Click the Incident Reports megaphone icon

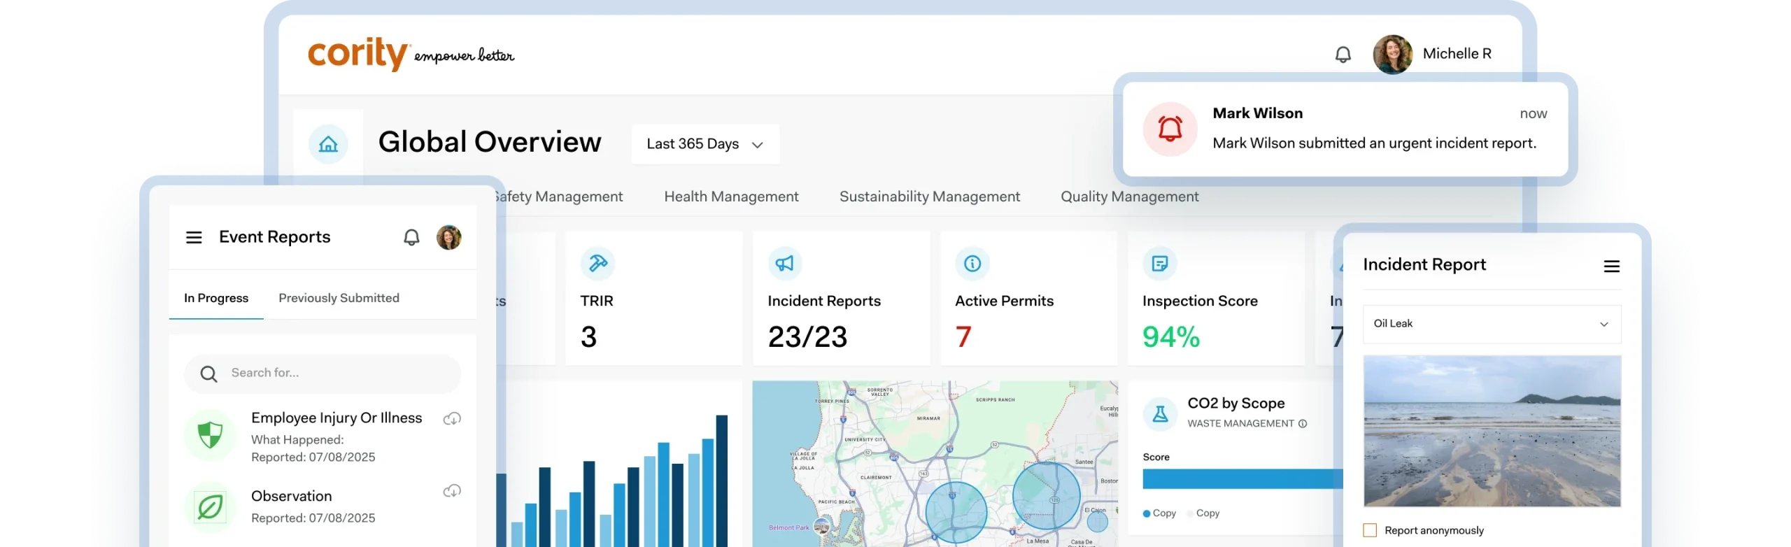[785, 264]
